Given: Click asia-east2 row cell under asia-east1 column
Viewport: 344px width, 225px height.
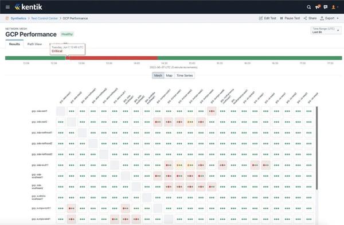Looking at the screenshot, I should tap(61, 122).
